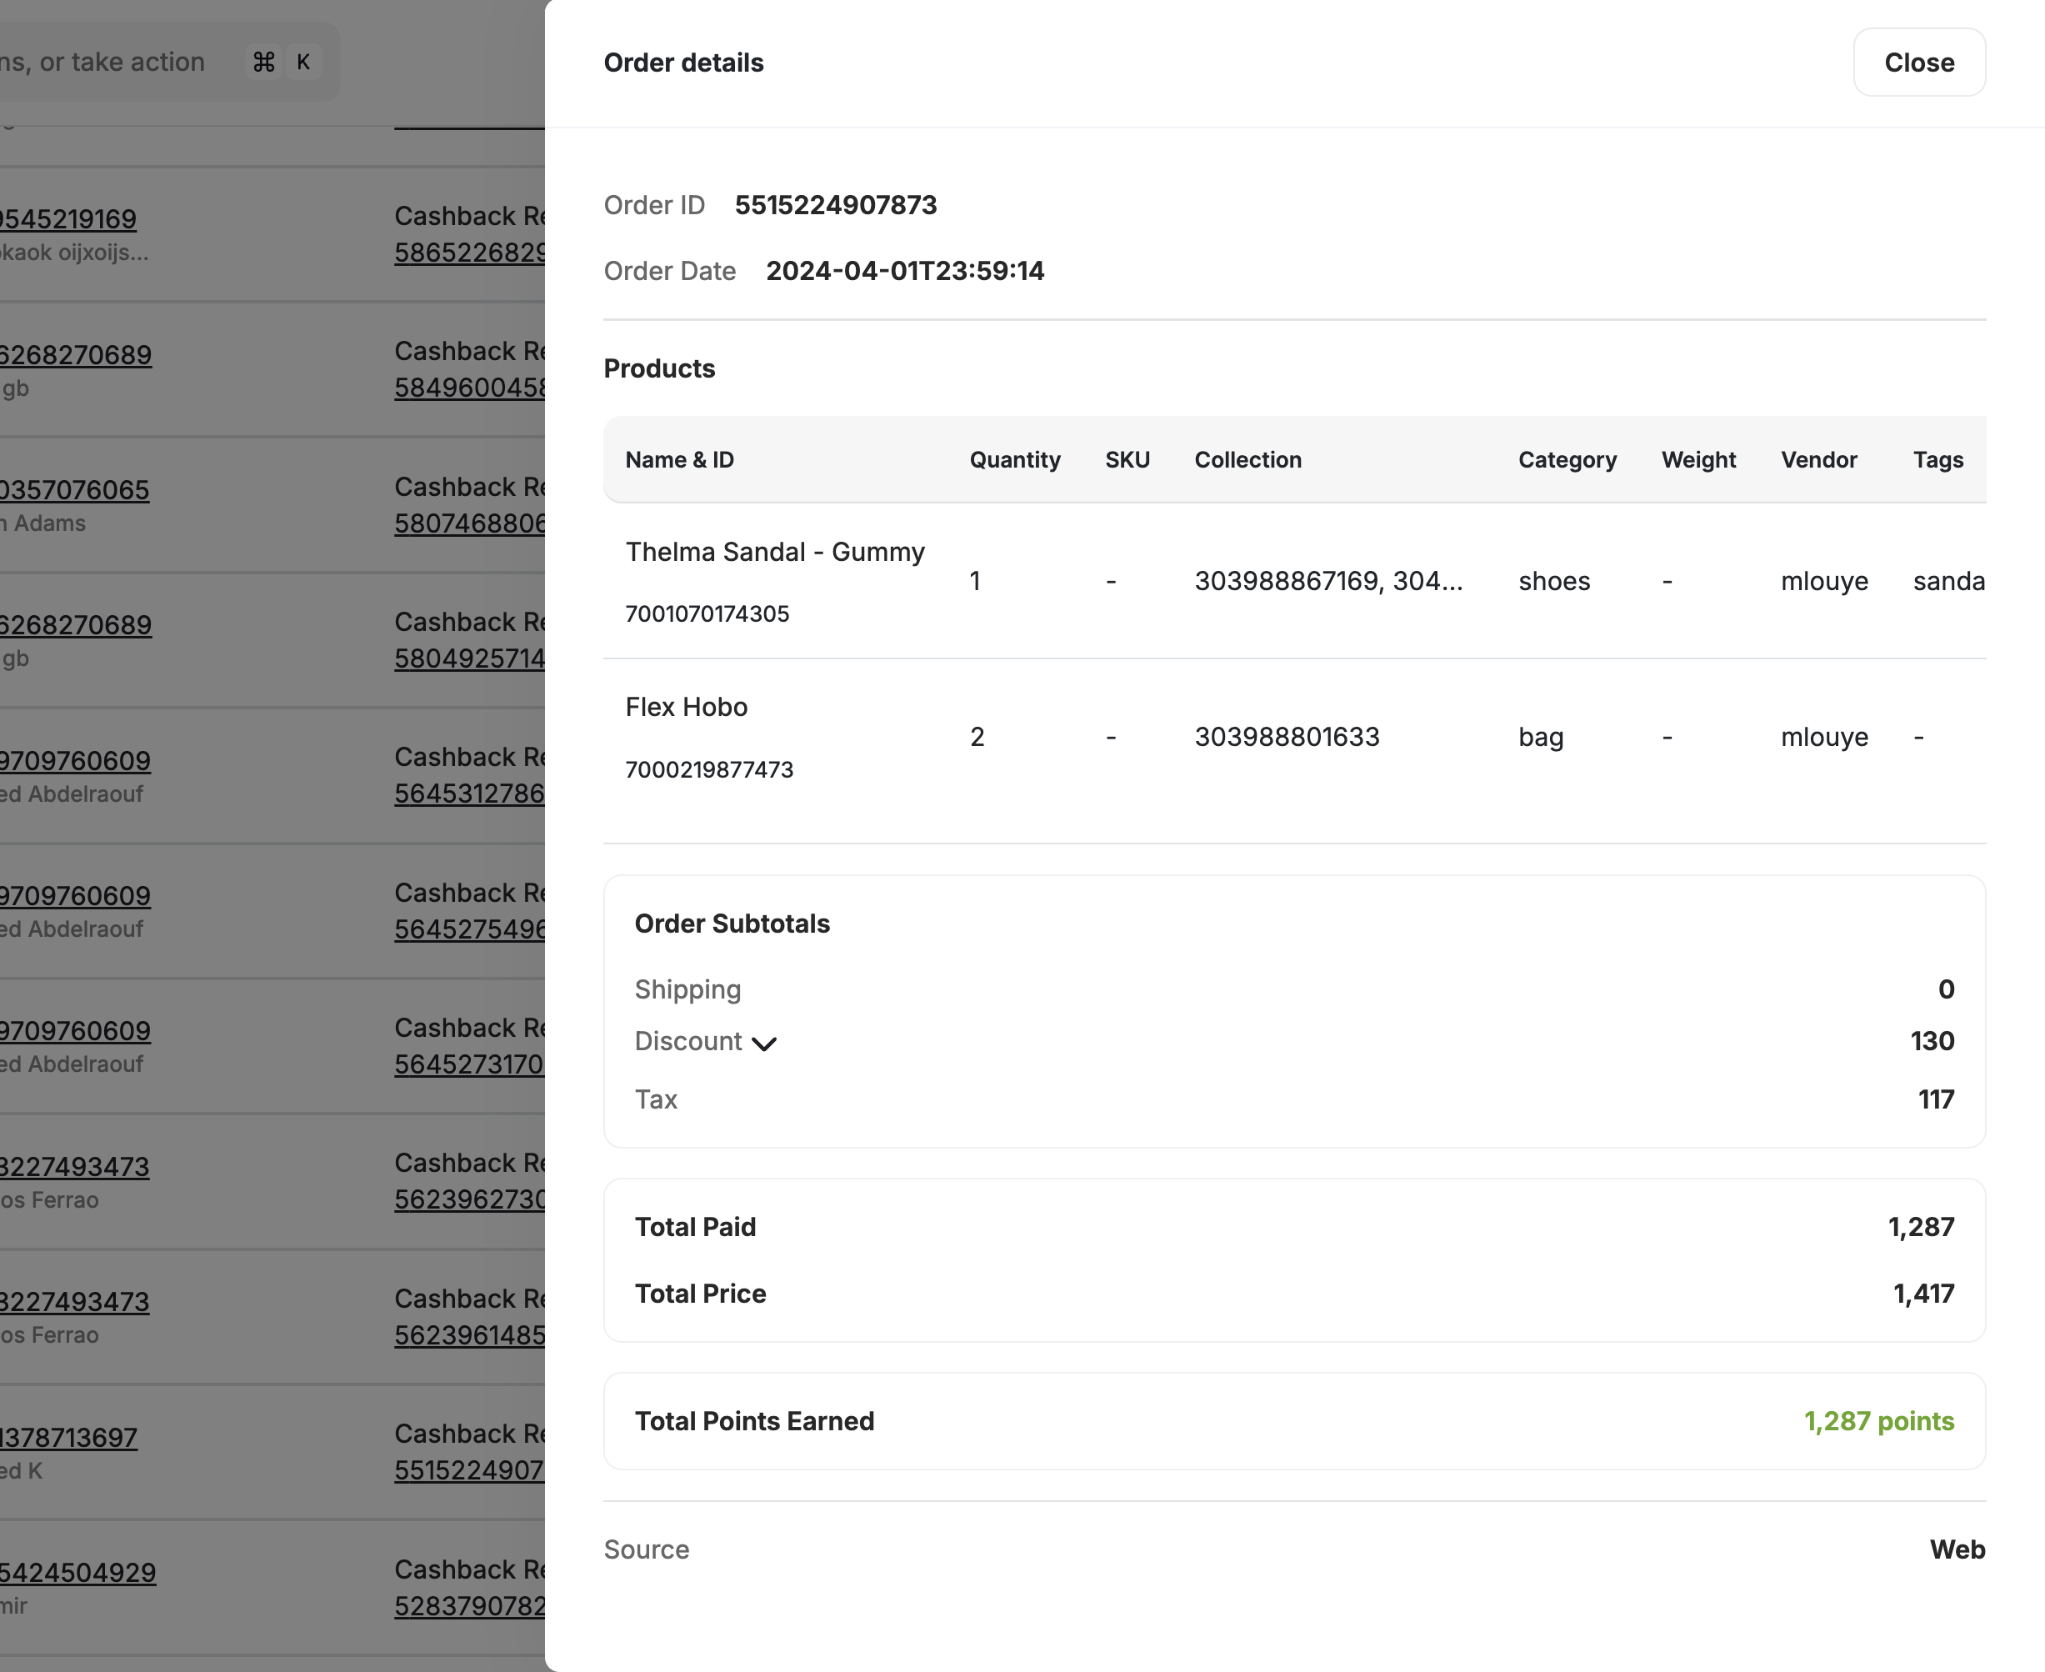2045x1672 pixels.
Task: Open order 1378713697 in the list
Action: (67, 1436)
